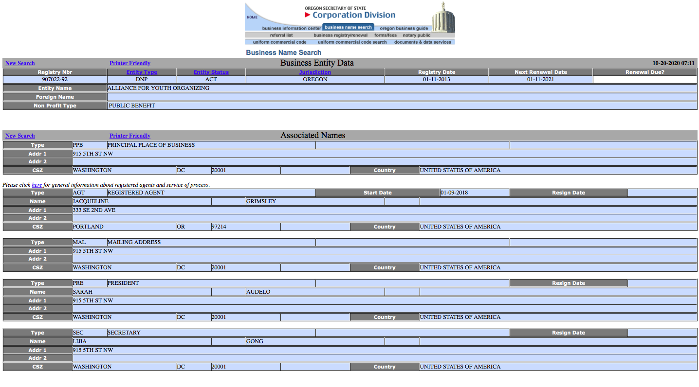The image size is (699, 387).
Task: Click Printer Friendly in Business Entity Data header
Action: tap(130, 63)
